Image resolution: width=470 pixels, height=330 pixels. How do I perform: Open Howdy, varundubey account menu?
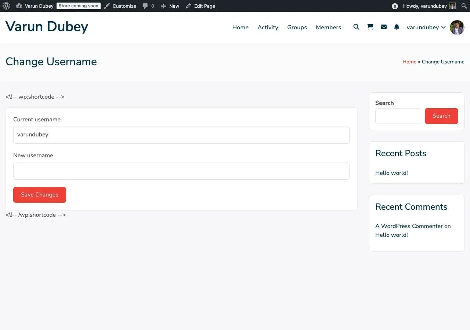[425, 6]
